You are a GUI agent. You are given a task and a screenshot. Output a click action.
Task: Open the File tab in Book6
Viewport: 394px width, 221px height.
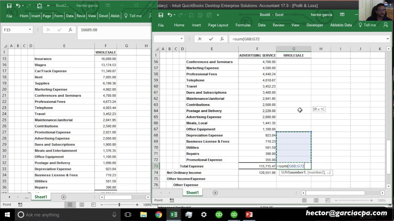coord(161,25)
